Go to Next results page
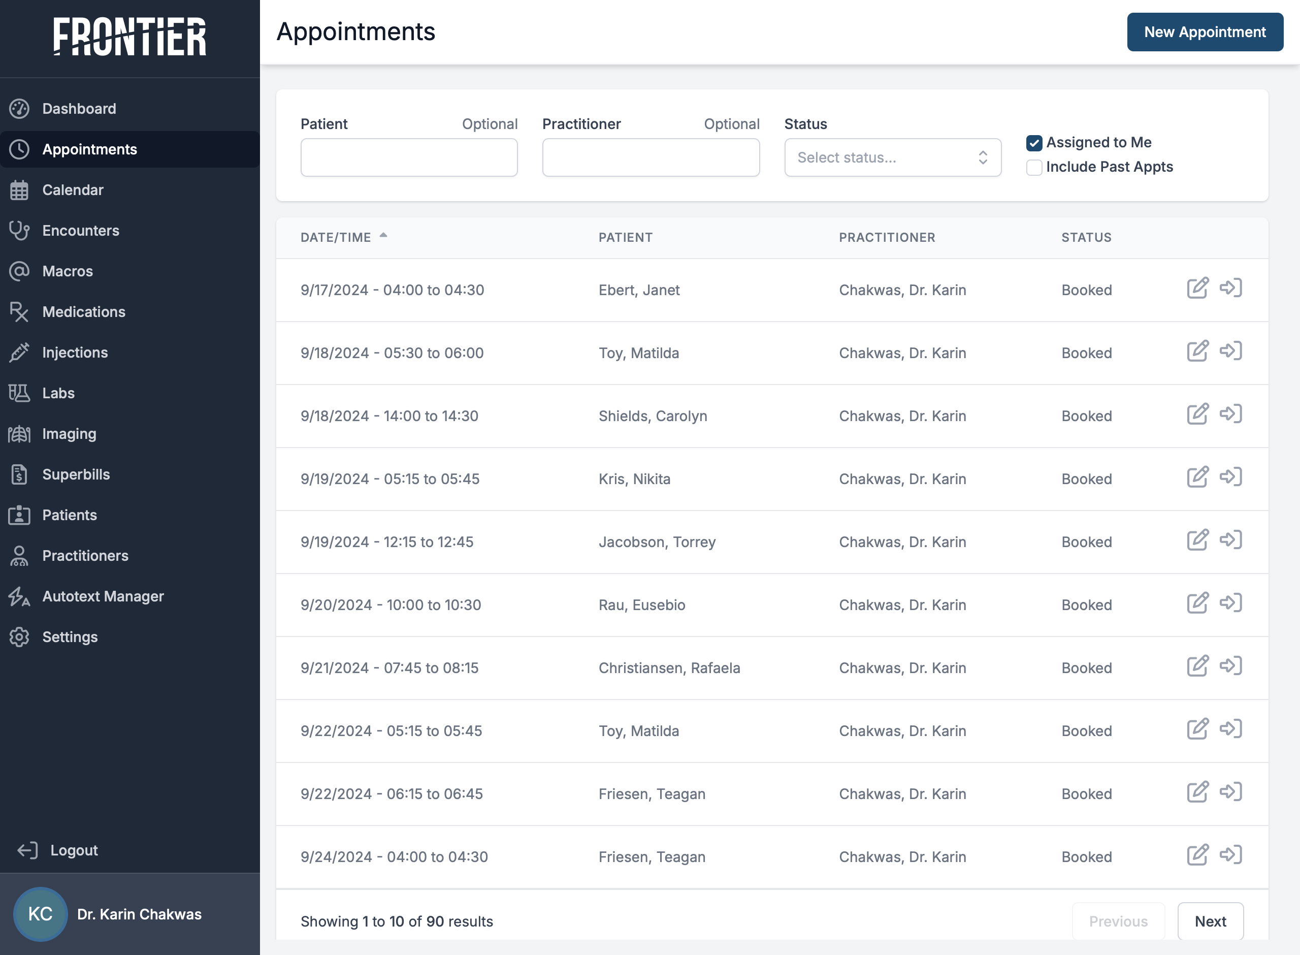Viewport: 1300px width, 955px height. click(x=1210, y=921)
